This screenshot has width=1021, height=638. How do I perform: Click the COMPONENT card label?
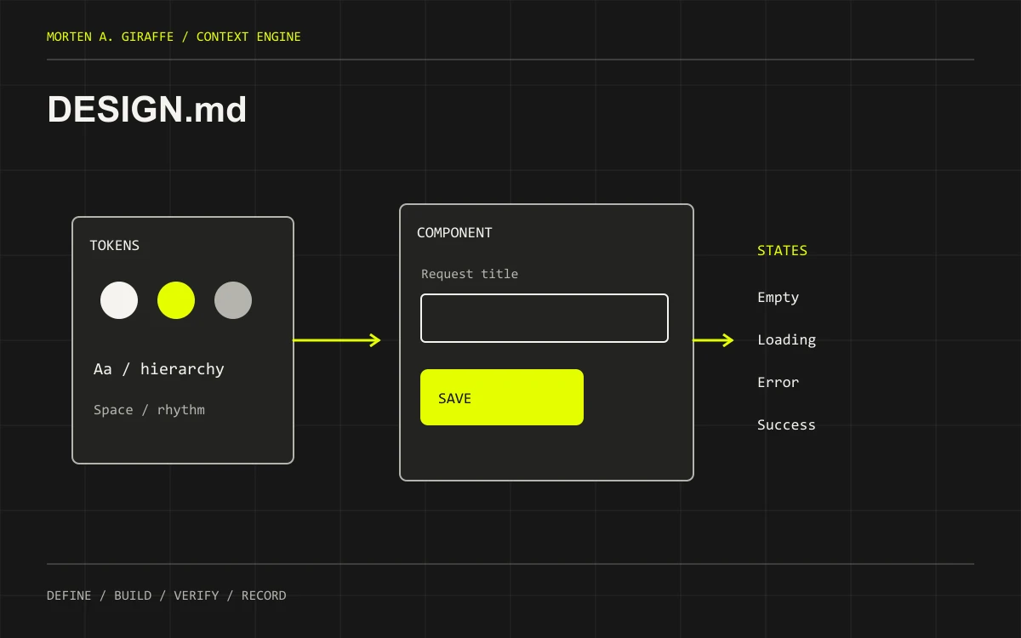click(454, 232)
